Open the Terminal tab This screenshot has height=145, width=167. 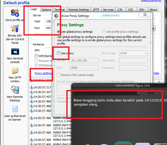tap(60, 10)
